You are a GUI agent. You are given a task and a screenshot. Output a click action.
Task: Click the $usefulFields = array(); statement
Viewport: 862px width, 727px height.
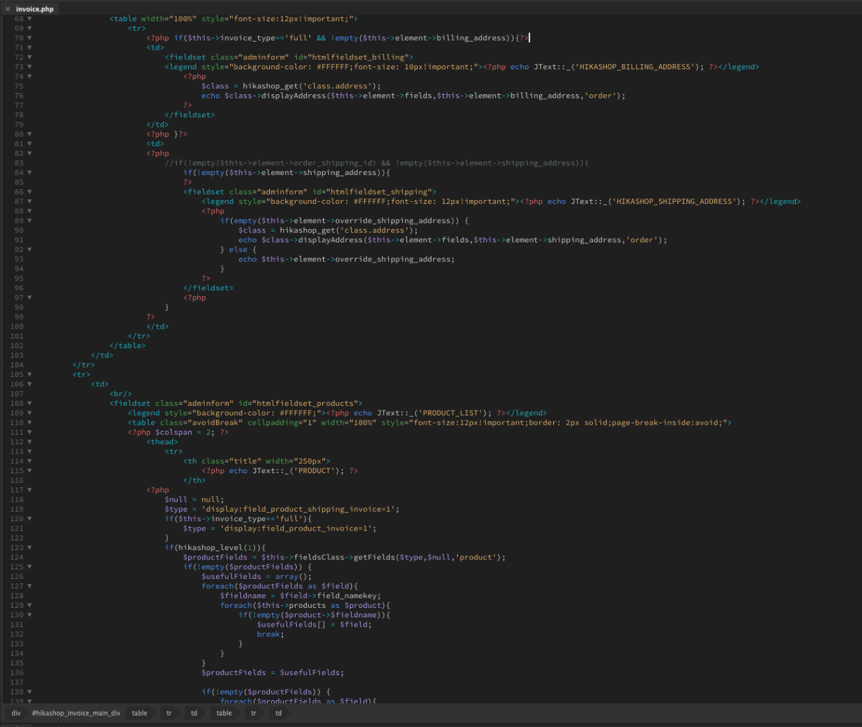[x=256, y=576]
